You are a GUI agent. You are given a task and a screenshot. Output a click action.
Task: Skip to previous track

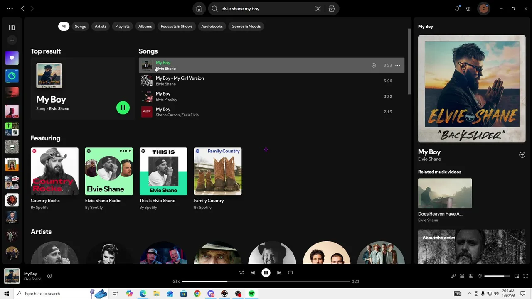pyautogui.click(x=253, y=273)
